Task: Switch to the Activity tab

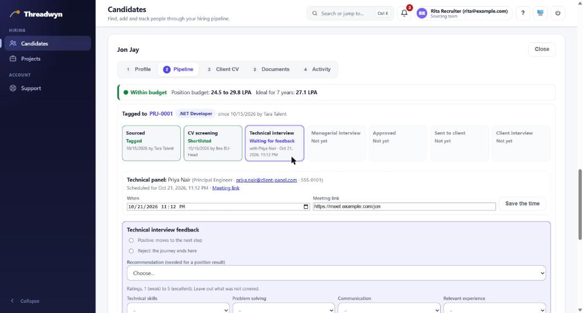Action: 317,69
